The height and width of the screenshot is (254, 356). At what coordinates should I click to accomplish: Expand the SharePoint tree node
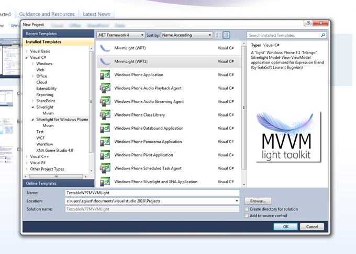coord(33,101)
